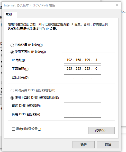Screen dimensions: 126x152
Task: Focus the 备用 DNS 服务器 address field
Action: coord(83,114)
